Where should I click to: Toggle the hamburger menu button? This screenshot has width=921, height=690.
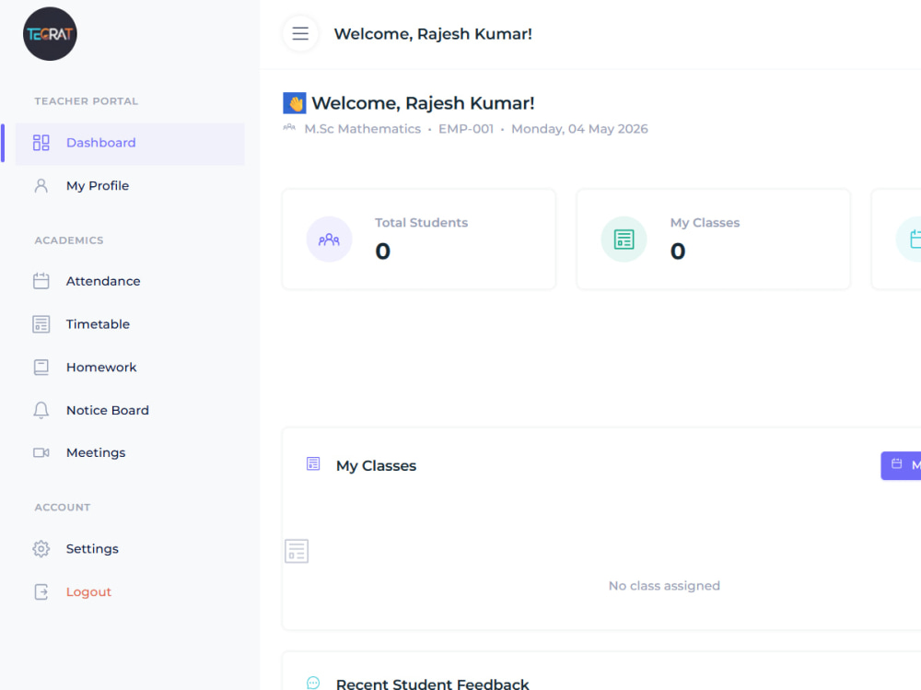[301, 33]
